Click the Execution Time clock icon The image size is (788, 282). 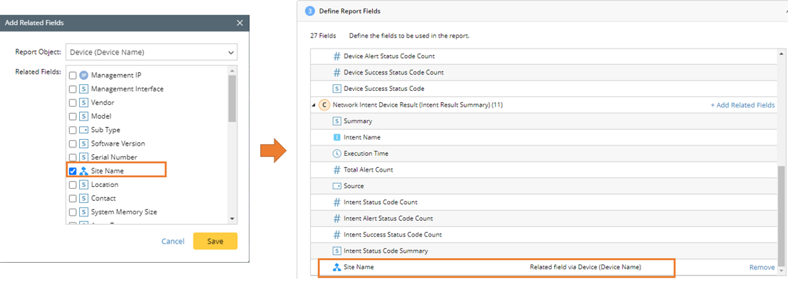[337, 154]
